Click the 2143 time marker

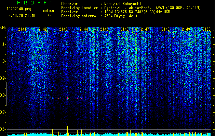[63, 29]
